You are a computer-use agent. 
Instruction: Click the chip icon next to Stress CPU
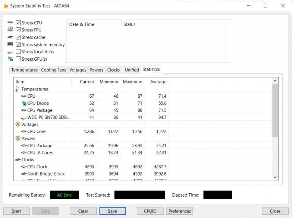pos(10,22)
